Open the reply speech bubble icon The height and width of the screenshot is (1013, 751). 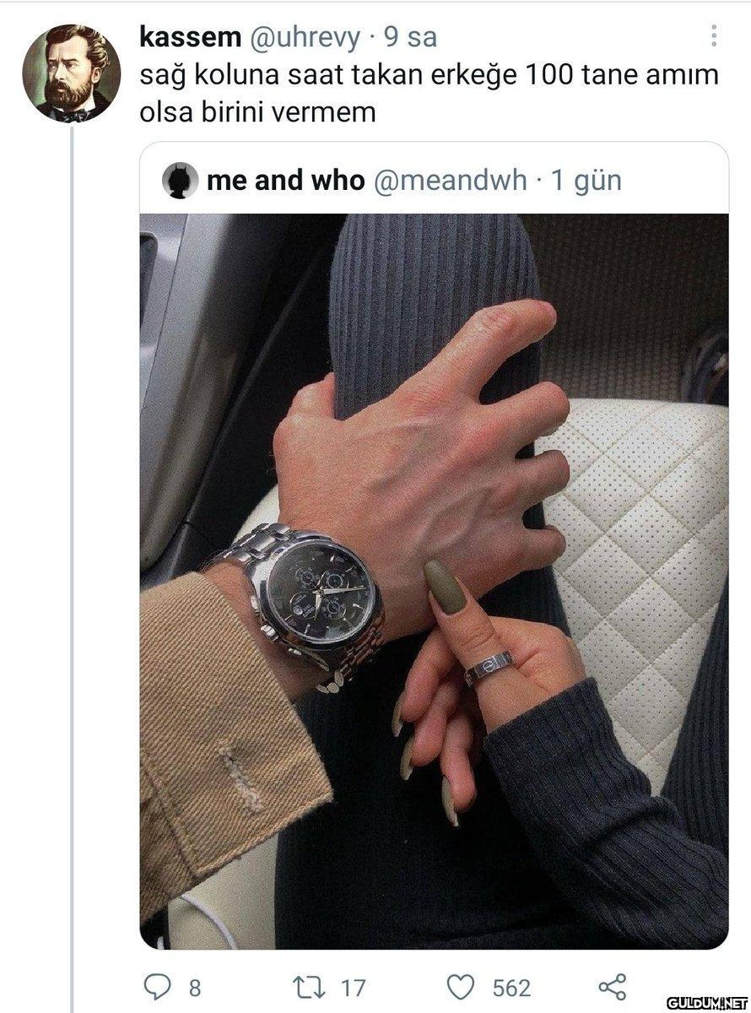[x=159, y=987]
